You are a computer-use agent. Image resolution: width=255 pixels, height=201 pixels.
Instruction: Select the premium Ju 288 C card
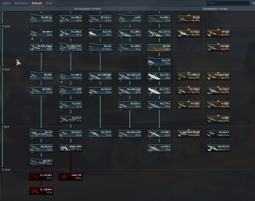click(218, 105)
